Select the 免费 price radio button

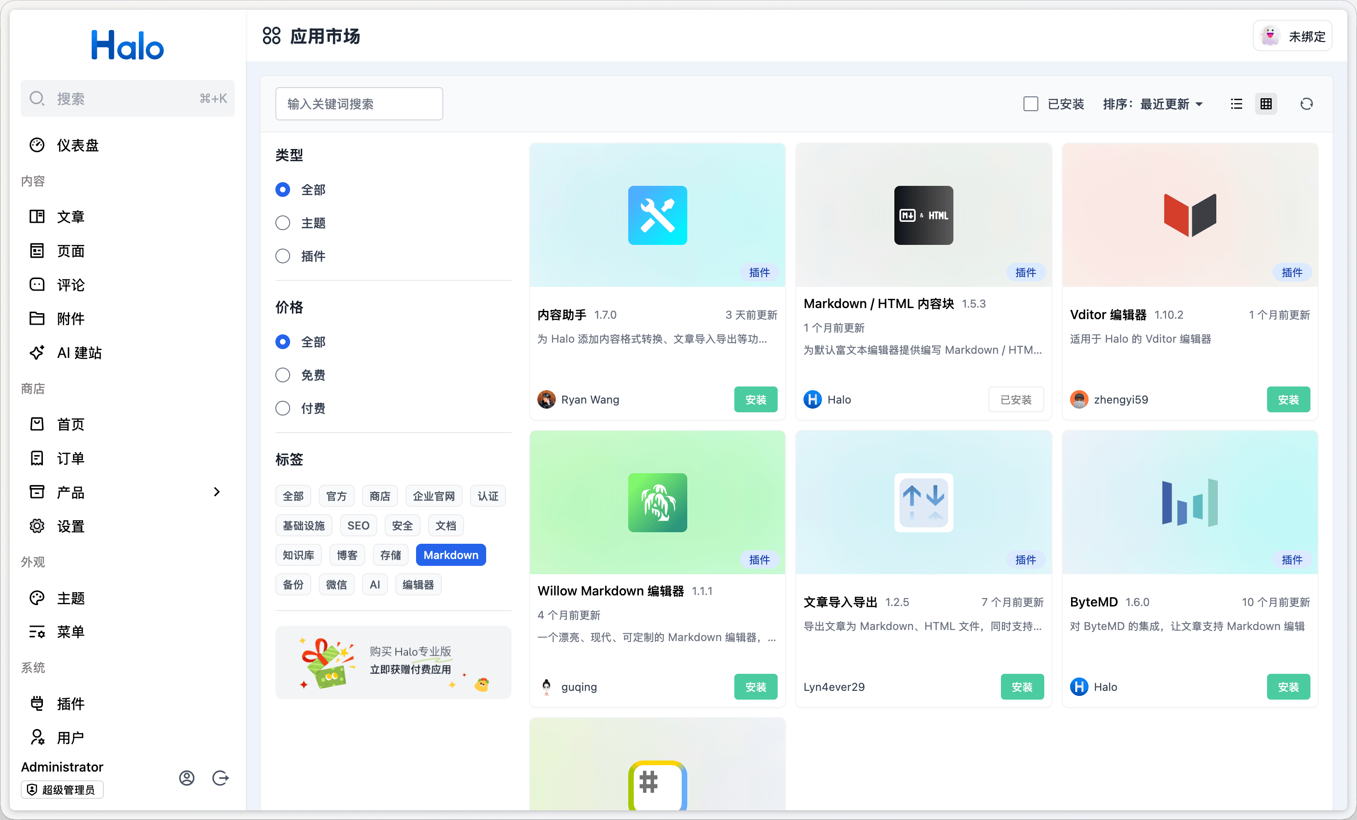pyautogui.click(x=283, y=375)
